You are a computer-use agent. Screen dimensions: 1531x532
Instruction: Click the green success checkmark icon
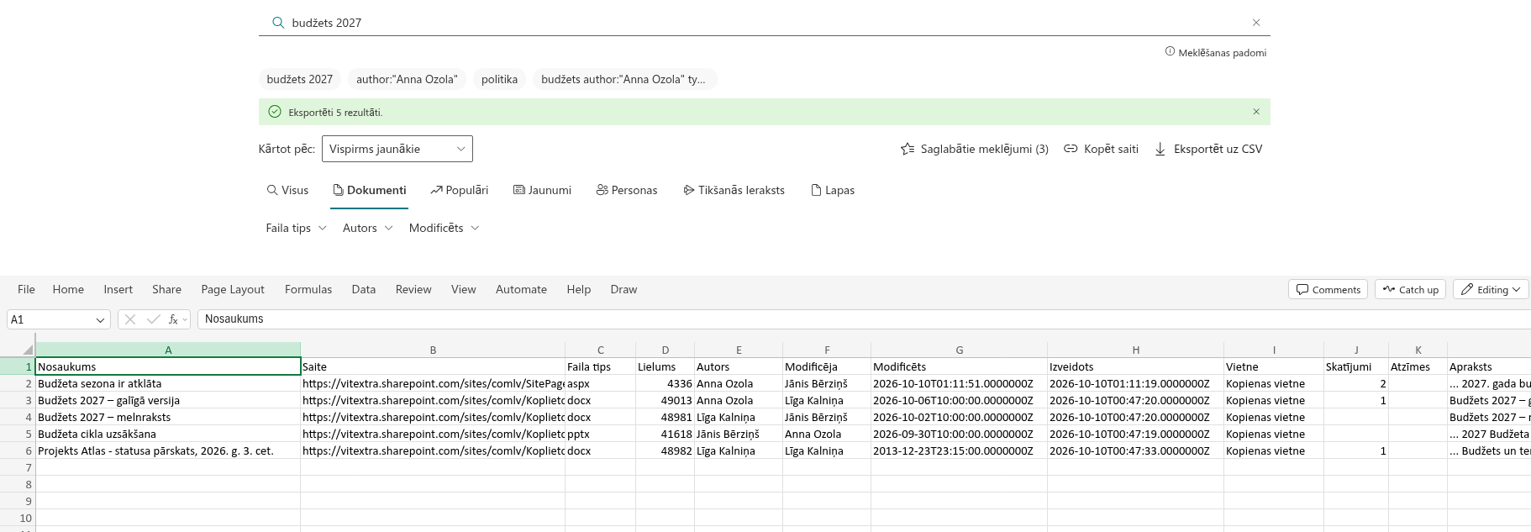point(275,112)
